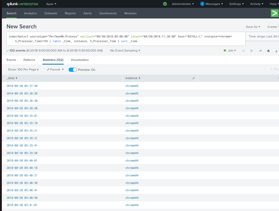This screenshot has height=211, width=279.
Task: Open the Settings dropdown
Action: click(236, 4)
